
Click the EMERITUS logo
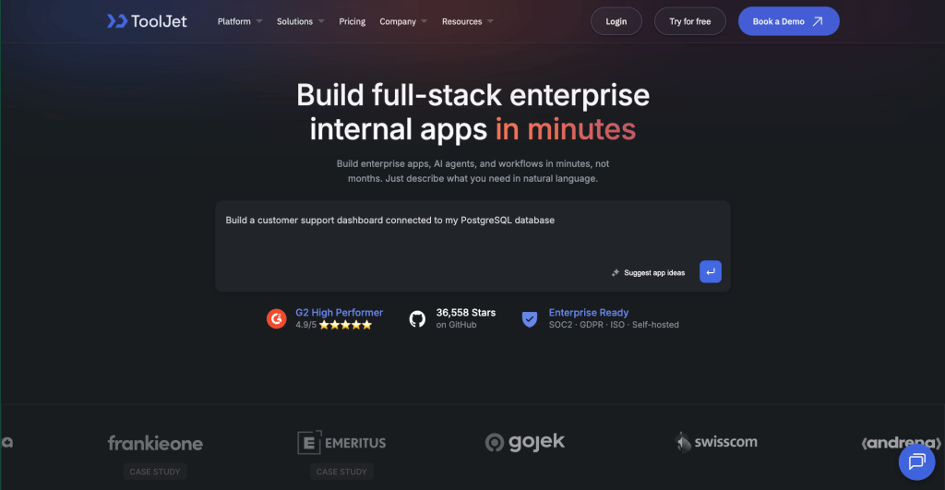(341, 442)
